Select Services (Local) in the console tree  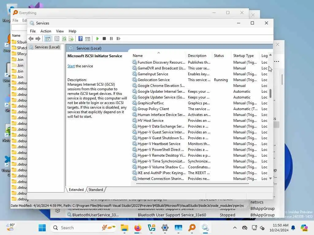45,47
